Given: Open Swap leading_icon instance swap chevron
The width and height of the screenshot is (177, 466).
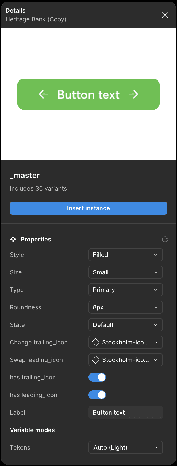Looking at the screenshot, I should [x=156, y=360].
